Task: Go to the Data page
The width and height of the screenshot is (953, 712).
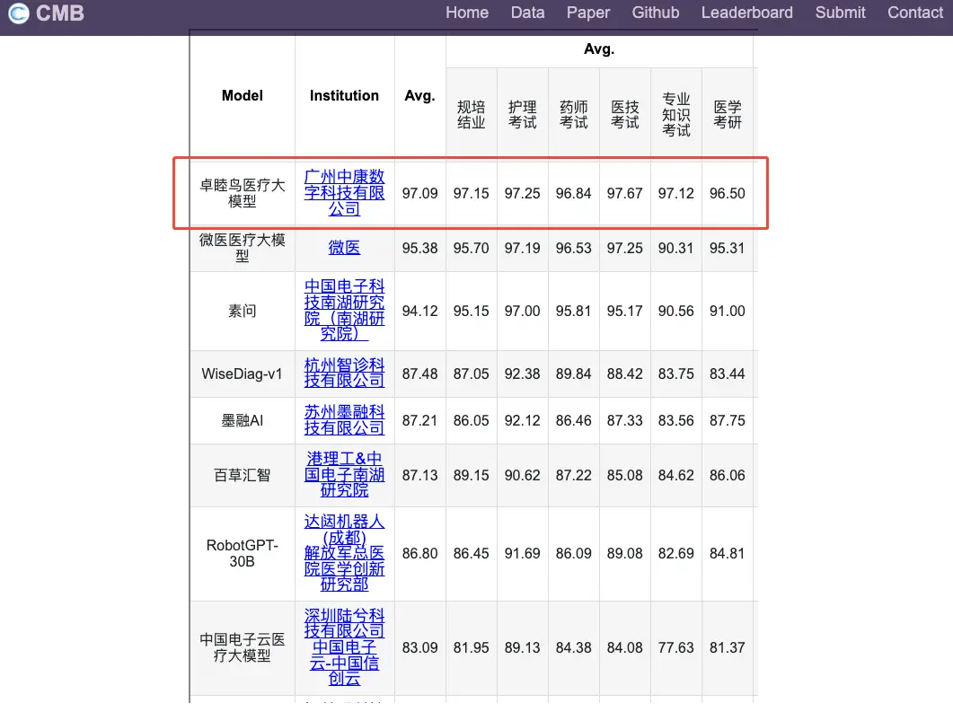Action: (527, 13)
